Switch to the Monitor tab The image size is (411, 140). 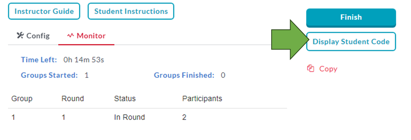(x=86, y=36)
